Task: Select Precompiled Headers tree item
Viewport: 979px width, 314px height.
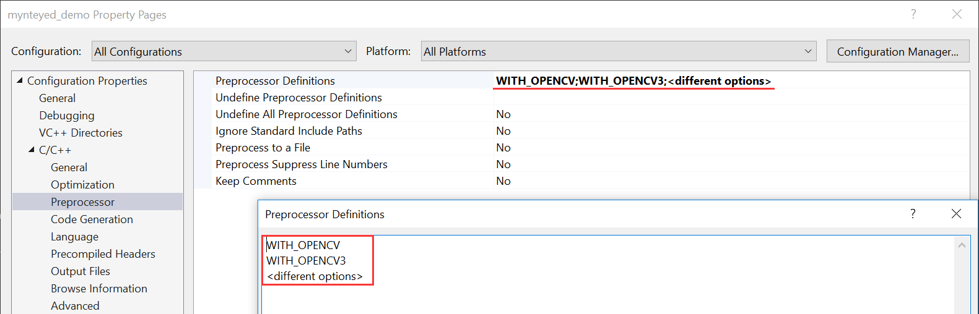Action: 103,254
